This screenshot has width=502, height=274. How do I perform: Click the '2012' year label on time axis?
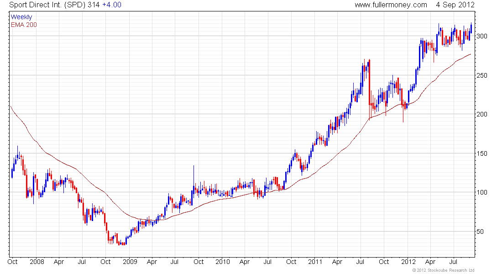408,262
